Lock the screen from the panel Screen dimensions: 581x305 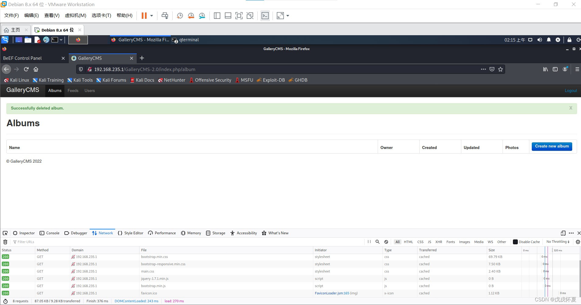tap(569, 40)
